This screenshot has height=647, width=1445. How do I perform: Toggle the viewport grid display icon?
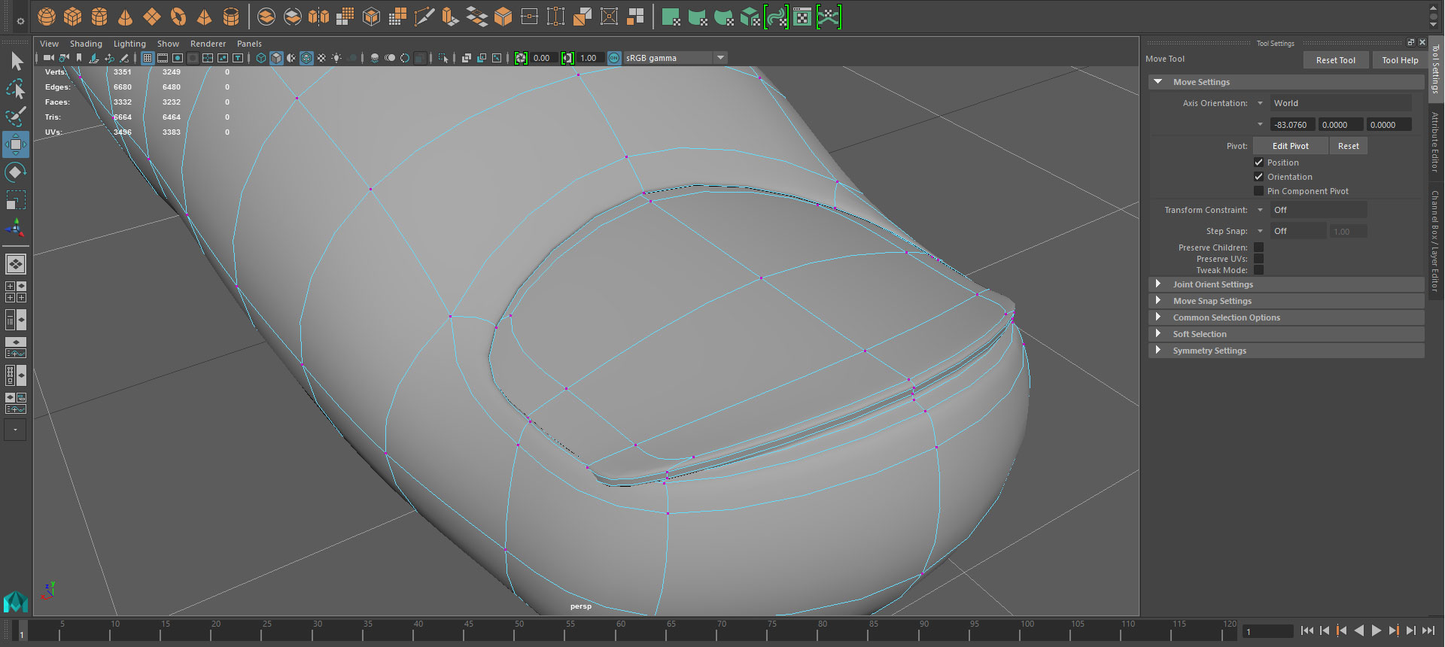(x=148, y=58)
